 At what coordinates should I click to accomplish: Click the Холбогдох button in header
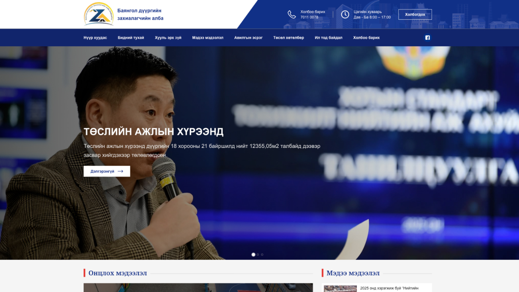coord(415,14)
